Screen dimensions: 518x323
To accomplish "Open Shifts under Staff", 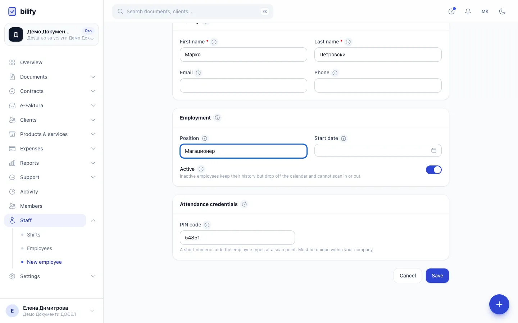I will (33, 235).
